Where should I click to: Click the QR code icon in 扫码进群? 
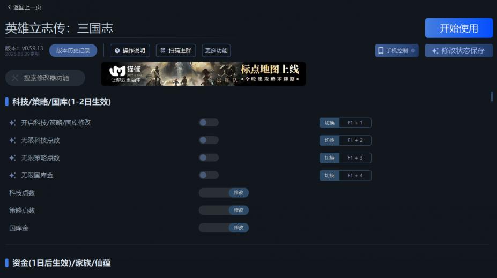coord(163,51)
